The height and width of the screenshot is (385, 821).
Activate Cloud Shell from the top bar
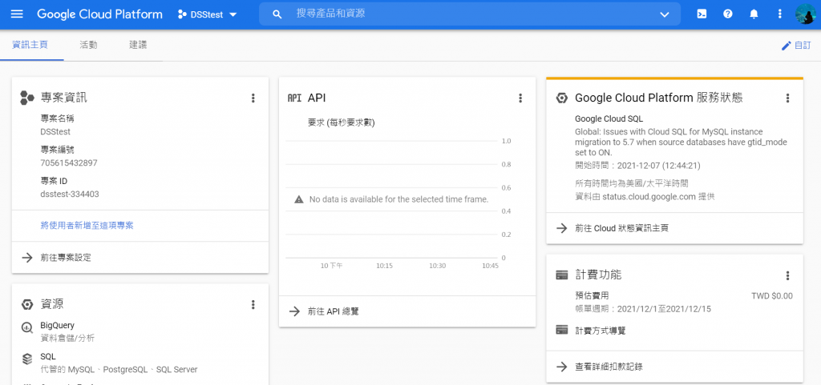pyautogui.click(x=702, y=14)
